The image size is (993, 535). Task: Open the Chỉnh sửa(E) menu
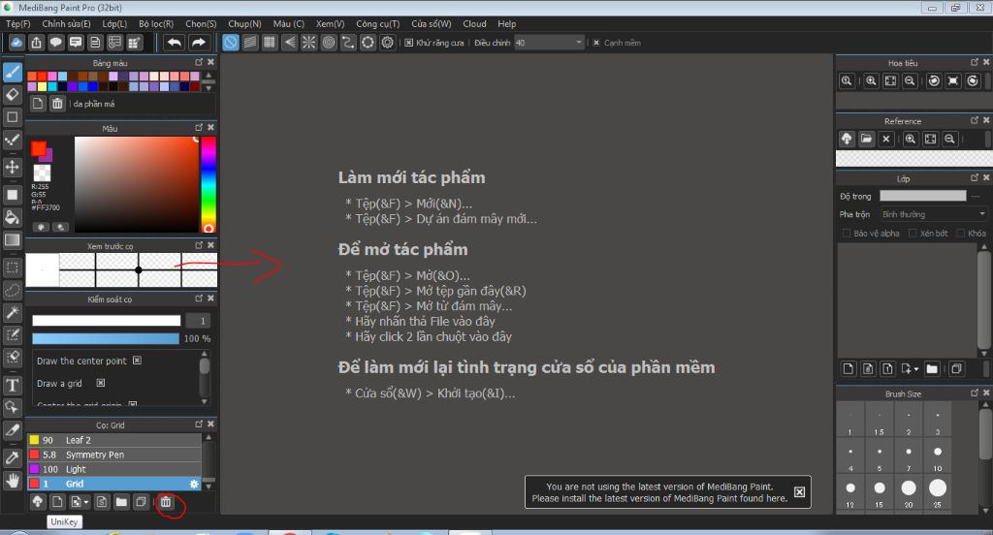66,23
